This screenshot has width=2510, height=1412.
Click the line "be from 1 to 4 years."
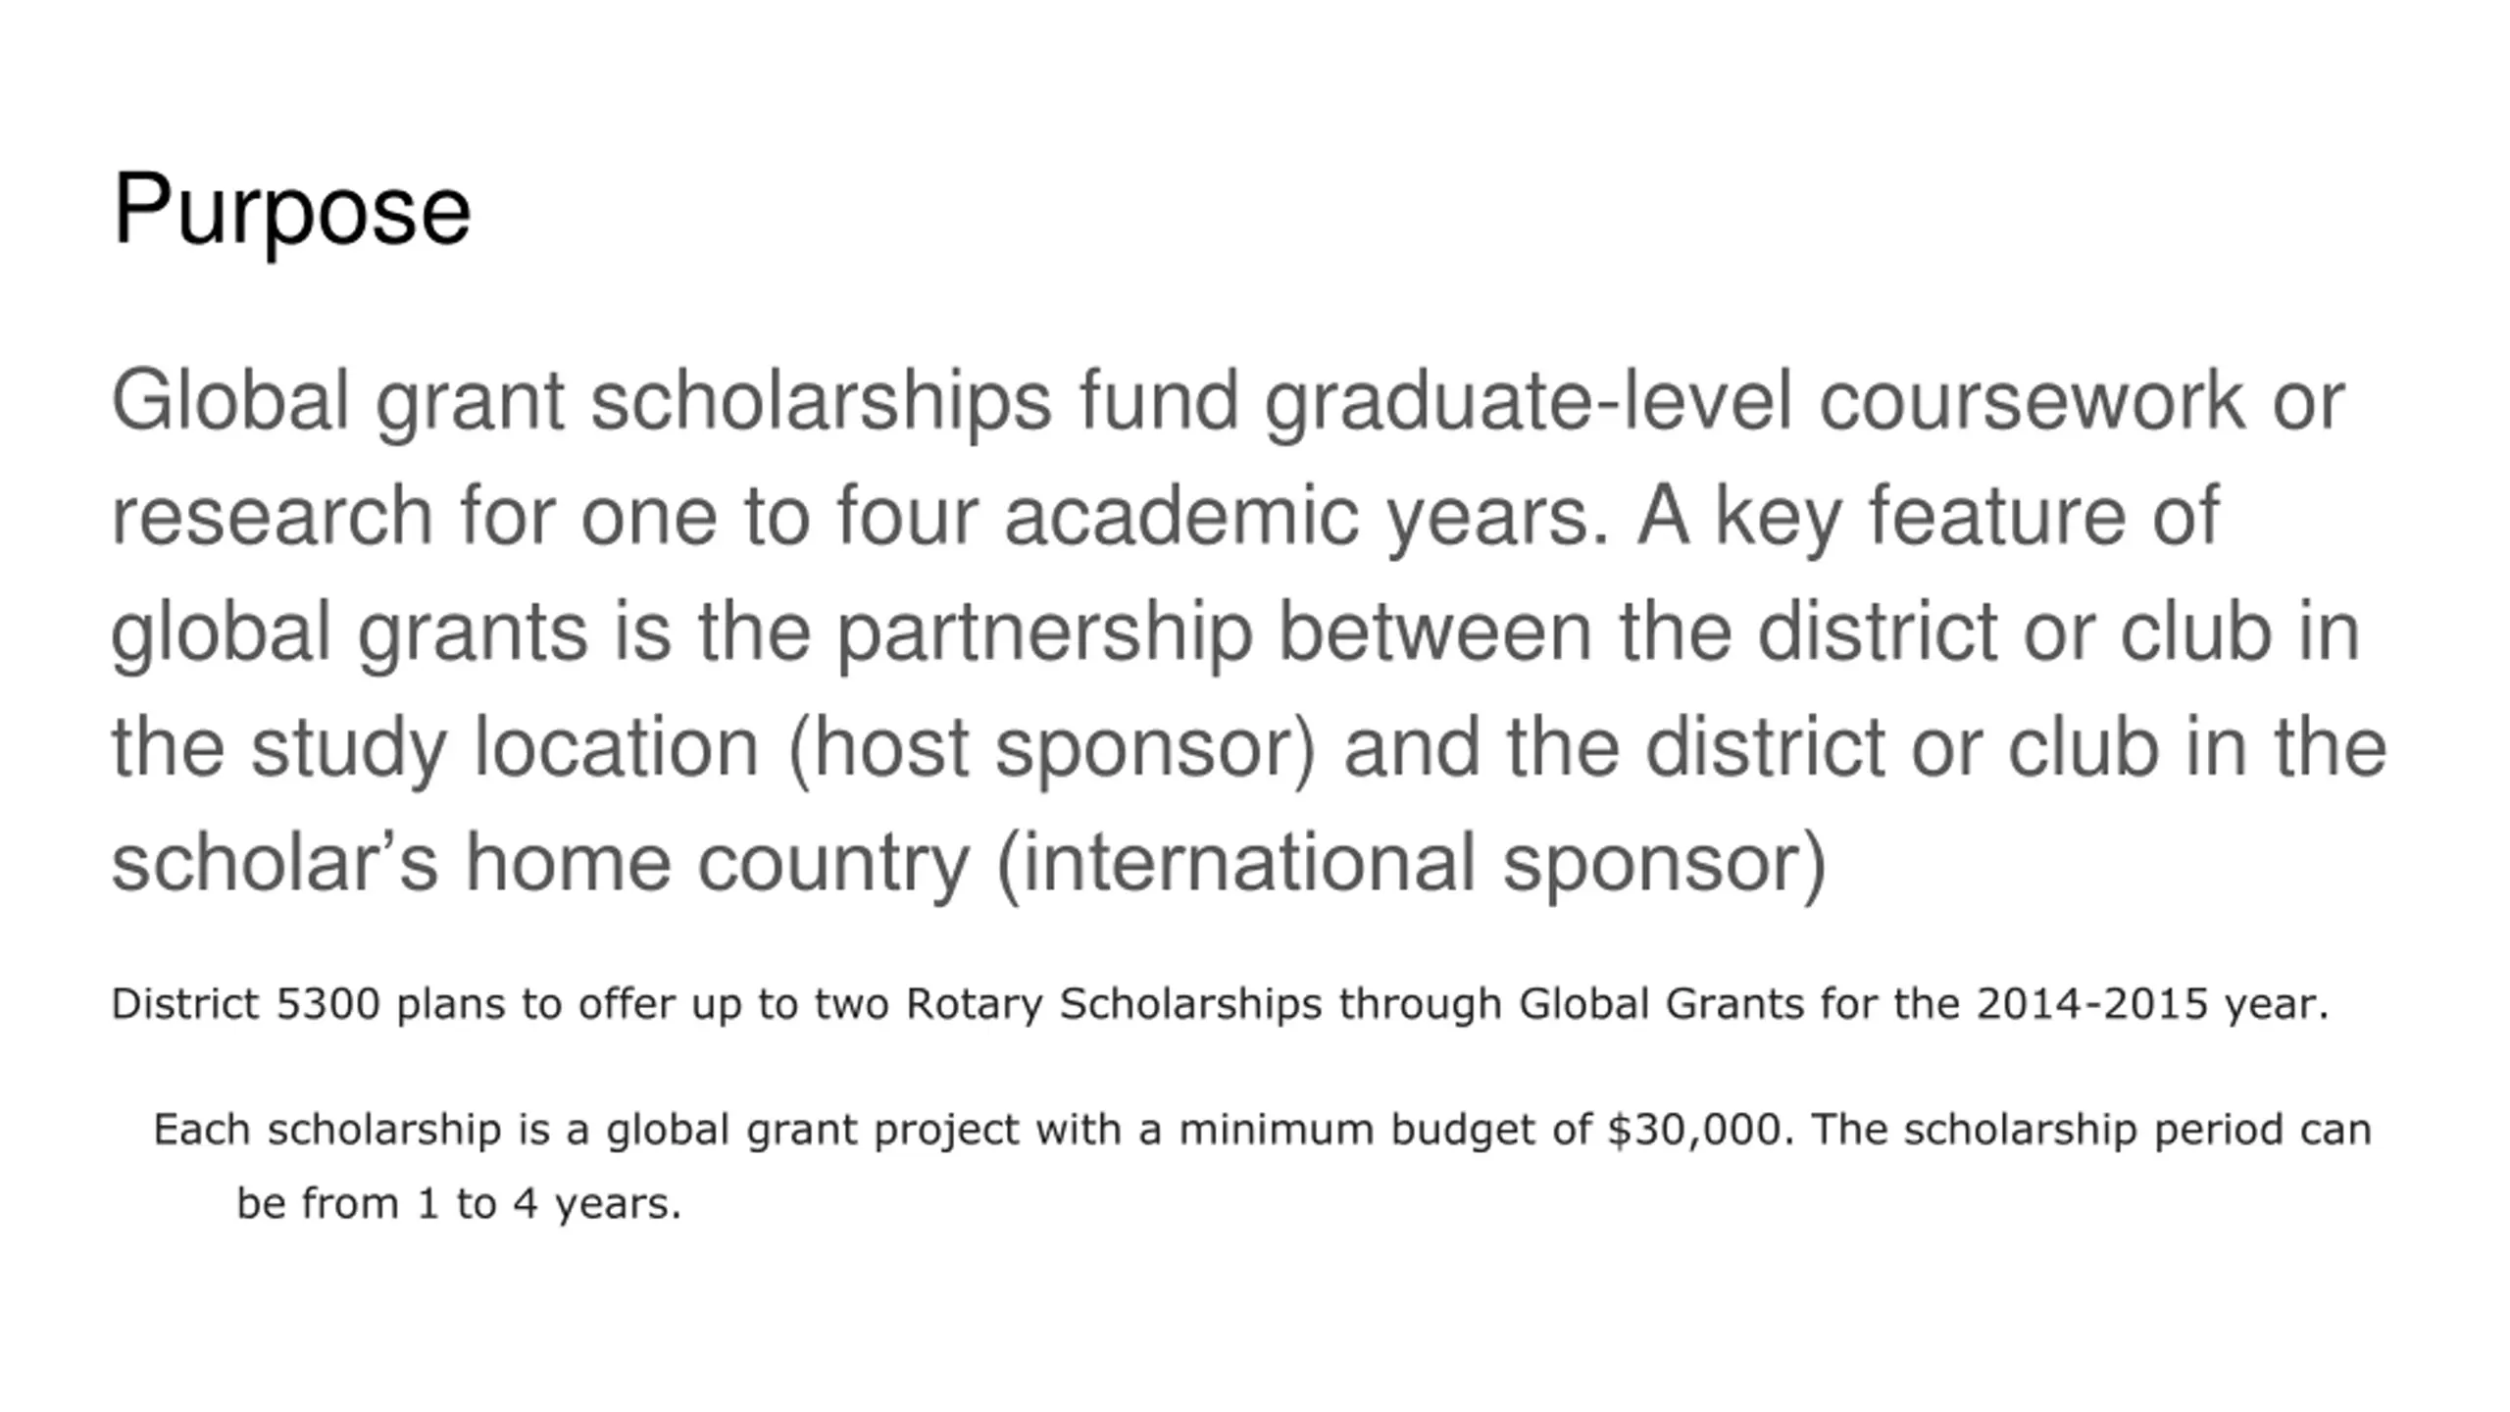[459, 1203]
